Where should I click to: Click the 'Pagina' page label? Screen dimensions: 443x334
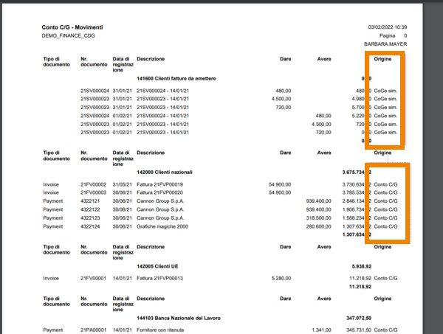point(387,35)
